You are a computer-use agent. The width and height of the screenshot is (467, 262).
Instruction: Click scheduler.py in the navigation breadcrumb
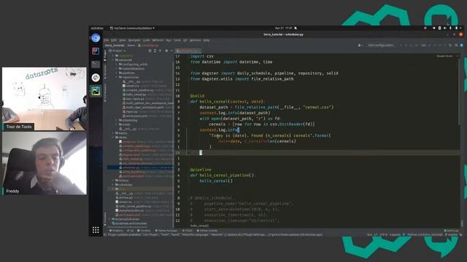pos(148,45)
